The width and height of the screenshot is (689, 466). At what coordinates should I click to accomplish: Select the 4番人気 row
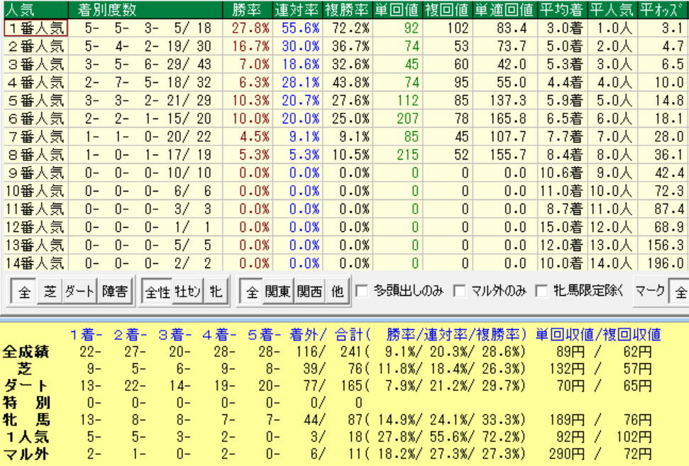[x=345, y=82]
